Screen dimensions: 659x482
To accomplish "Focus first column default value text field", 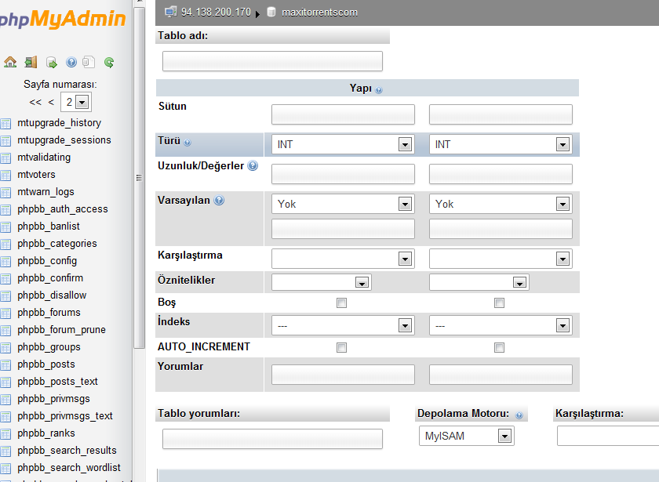I will [343, 229].
